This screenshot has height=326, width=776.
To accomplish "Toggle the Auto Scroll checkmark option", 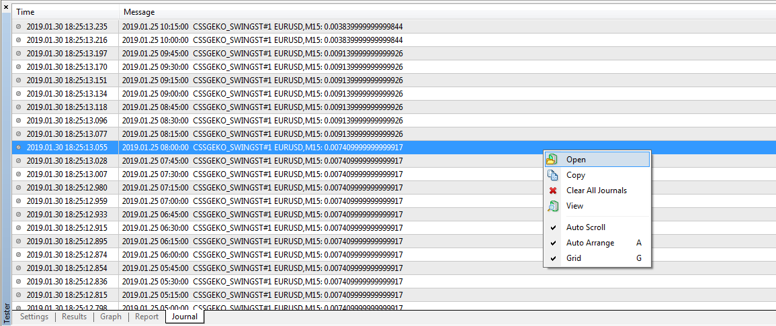I will click(597, 227).
